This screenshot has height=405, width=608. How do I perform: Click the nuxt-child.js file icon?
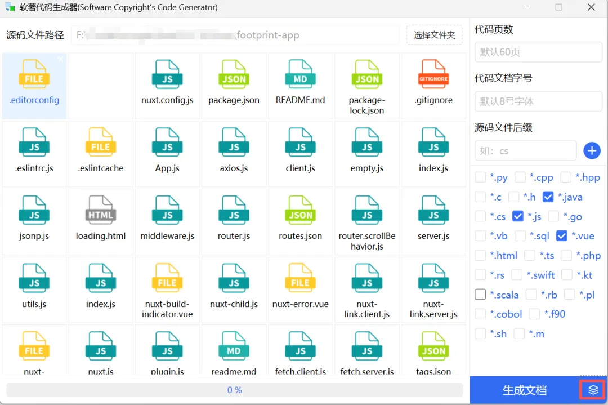(234, 278)
